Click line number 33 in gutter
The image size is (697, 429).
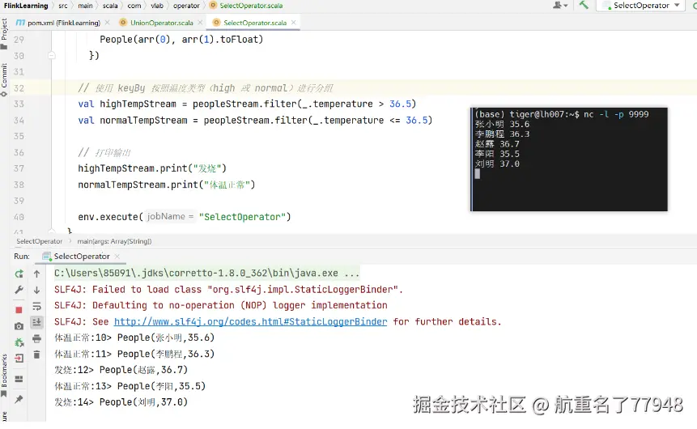pyautogui.click(x=19, y=104)
